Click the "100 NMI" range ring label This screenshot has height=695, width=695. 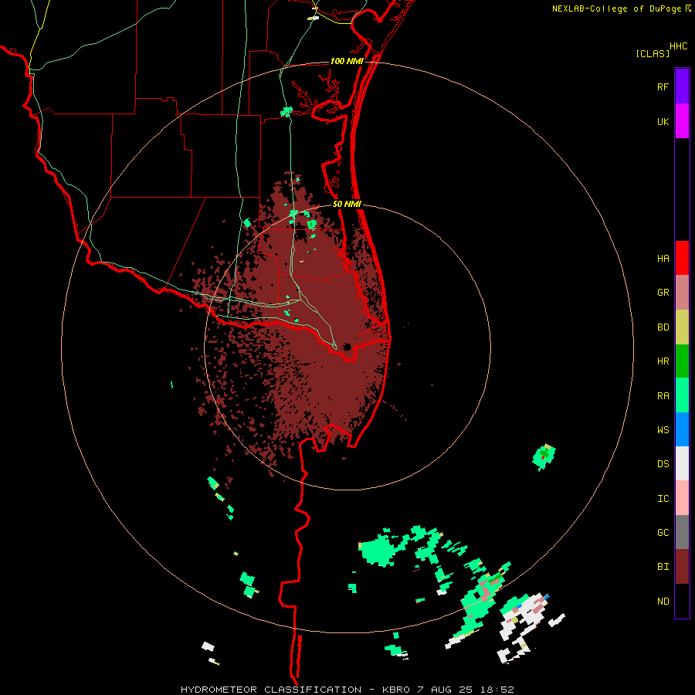(347, 61)
